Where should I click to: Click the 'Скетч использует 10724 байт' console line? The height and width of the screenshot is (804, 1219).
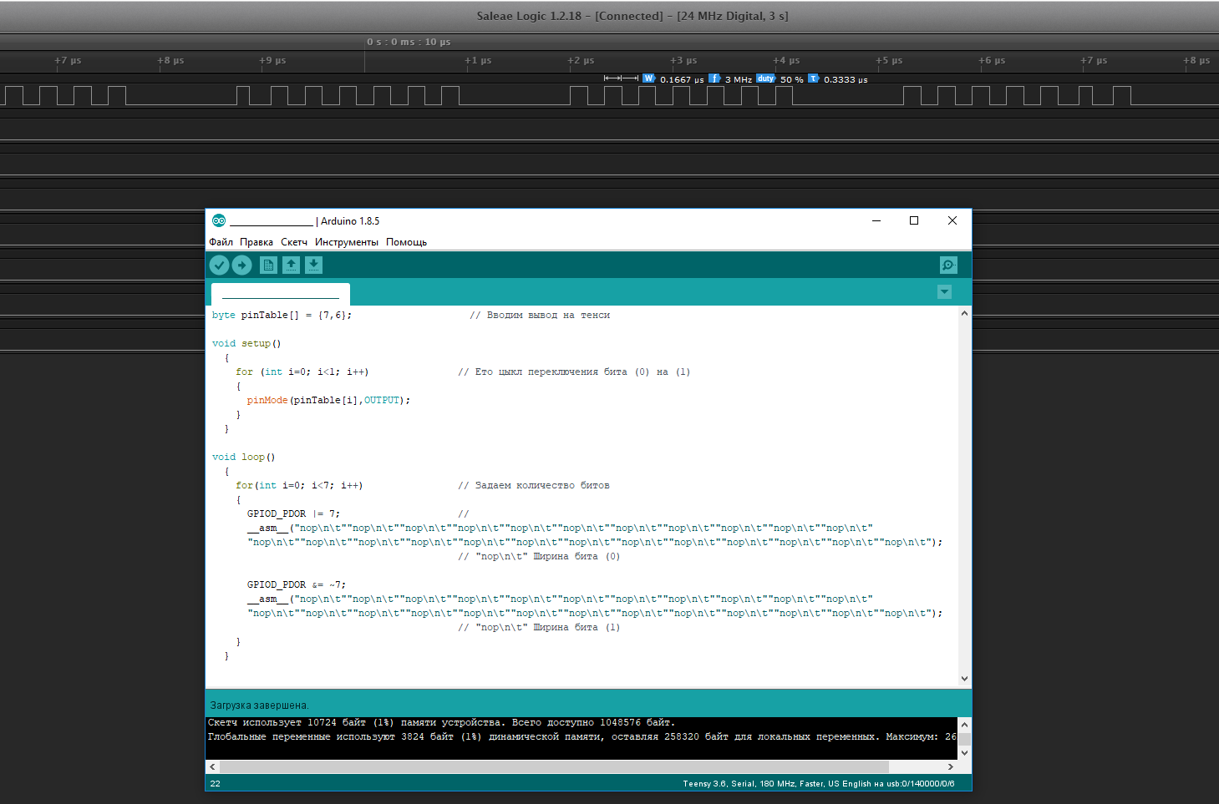tap(441, 723)
